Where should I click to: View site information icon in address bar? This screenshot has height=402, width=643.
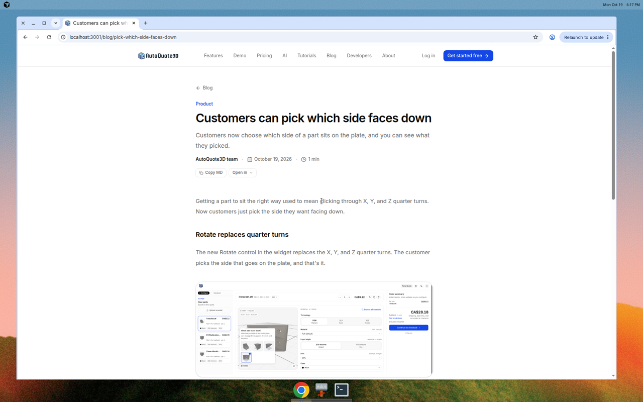point(63,37)
